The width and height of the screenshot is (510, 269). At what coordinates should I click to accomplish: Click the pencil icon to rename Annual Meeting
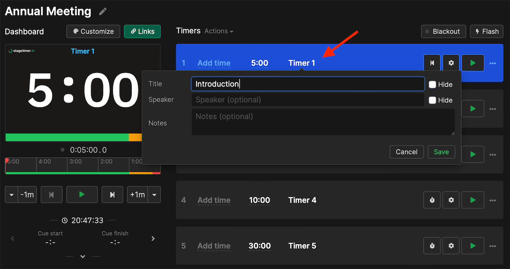point(102,11)
